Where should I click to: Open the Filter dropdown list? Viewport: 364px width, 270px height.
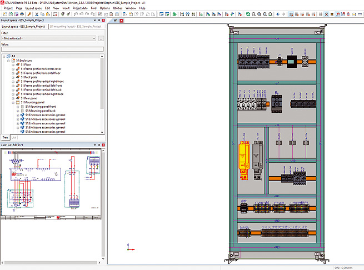pos(94,38)
